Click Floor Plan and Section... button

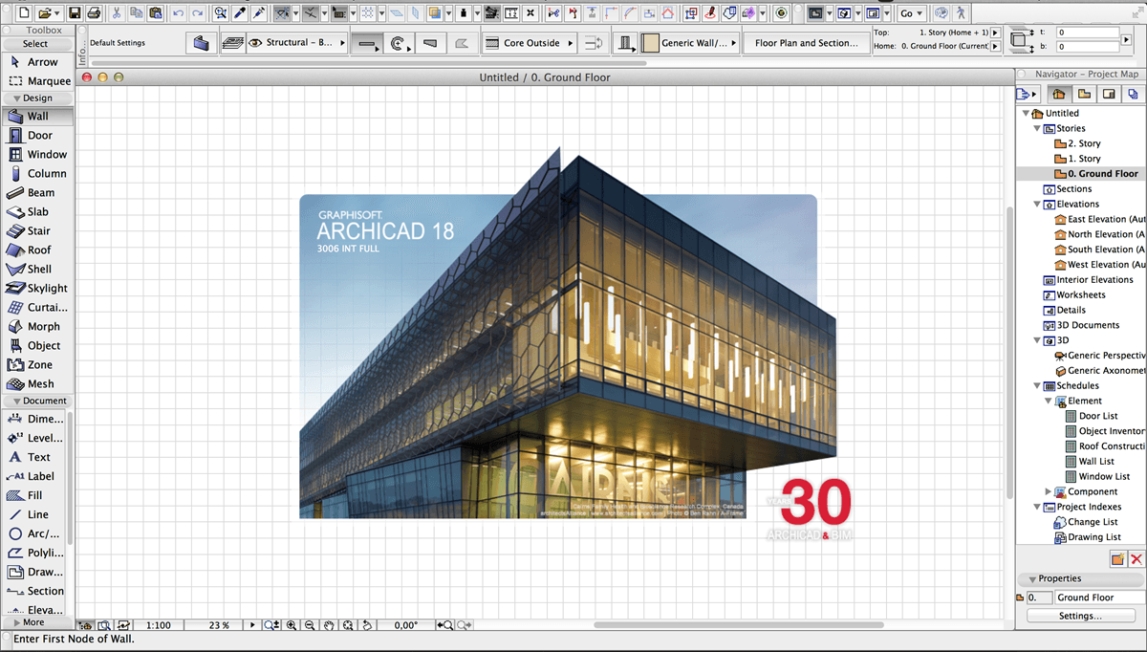pos(807,43)
